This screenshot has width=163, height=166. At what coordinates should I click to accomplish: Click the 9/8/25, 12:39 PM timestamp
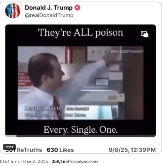[132, 150]
